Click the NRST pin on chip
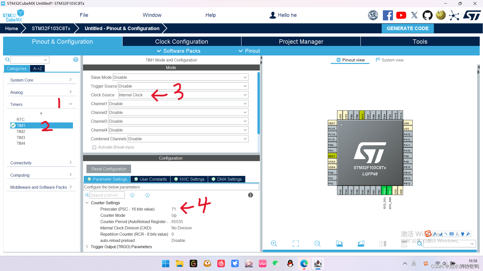 [x=332, y=156]
